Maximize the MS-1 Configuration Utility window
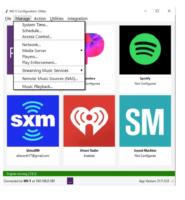 (157, 11)
